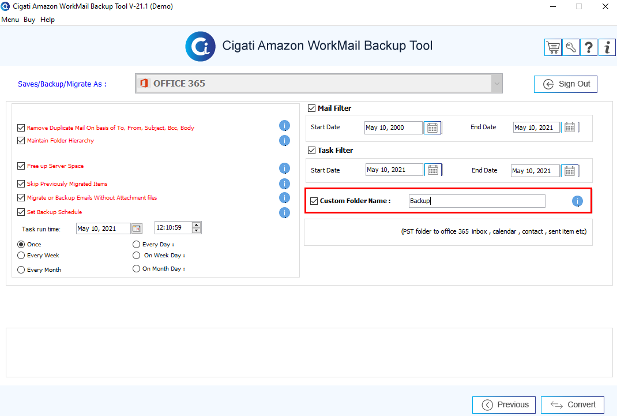Decrease task run time with down arrow
Image resolution: width=617 pixels, height=416 pixels.
point(197,231)
